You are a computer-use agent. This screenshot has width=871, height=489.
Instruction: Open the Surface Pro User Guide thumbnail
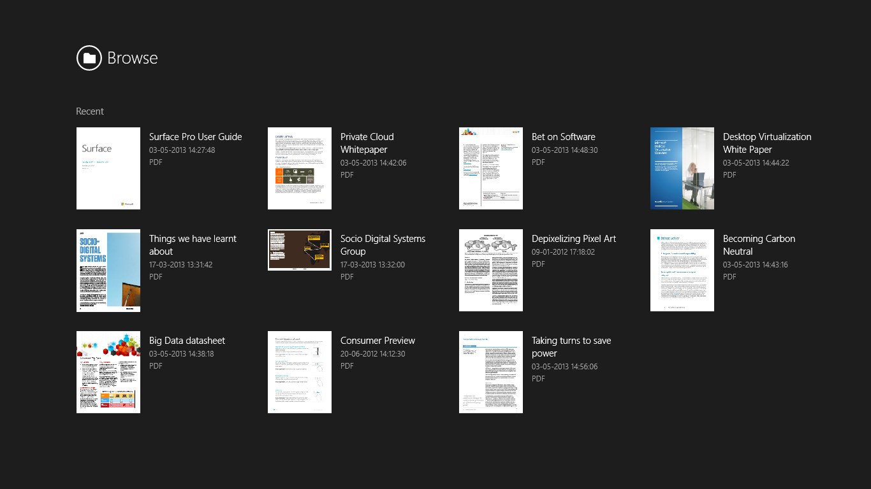(x=108, y=168)
